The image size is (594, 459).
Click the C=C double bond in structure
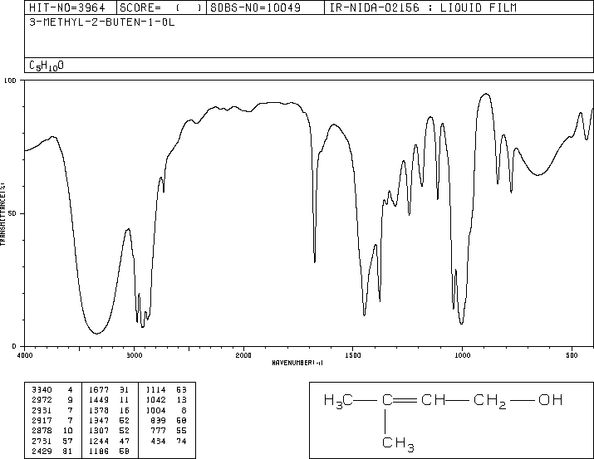click(406, 400)
